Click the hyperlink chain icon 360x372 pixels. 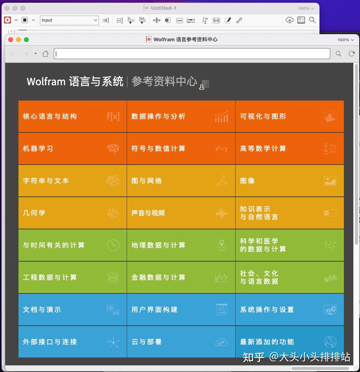pyautogui.click(x=239, y=20)
